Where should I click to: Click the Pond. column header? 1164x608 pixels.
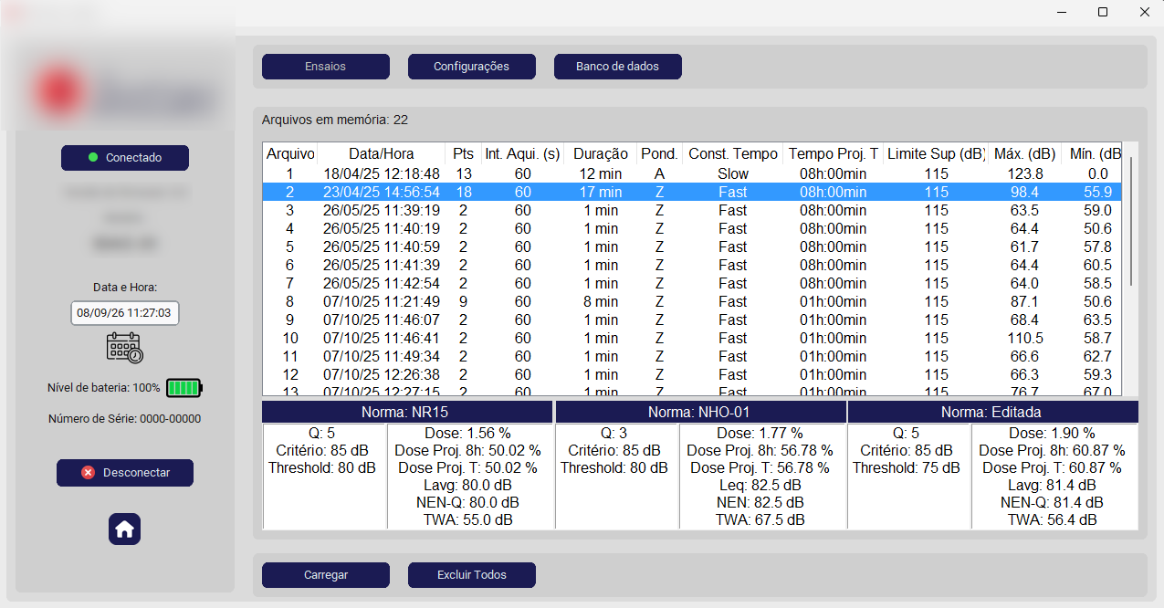pyautogui.click(x=659, y=154)
